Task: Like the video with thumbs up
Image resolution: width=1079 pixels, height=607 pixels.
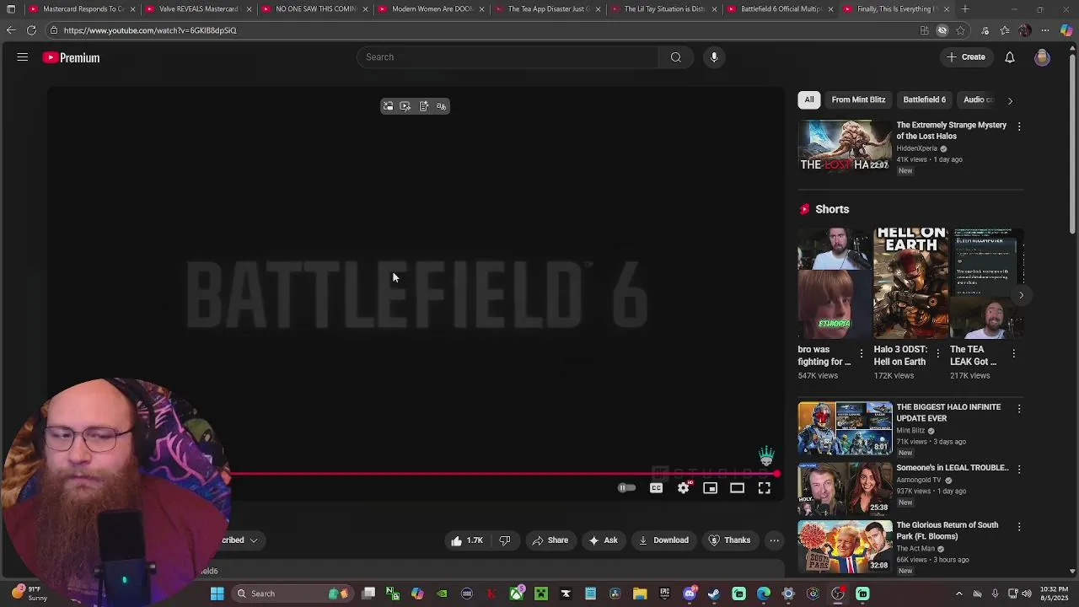Action: coord(466,540)
